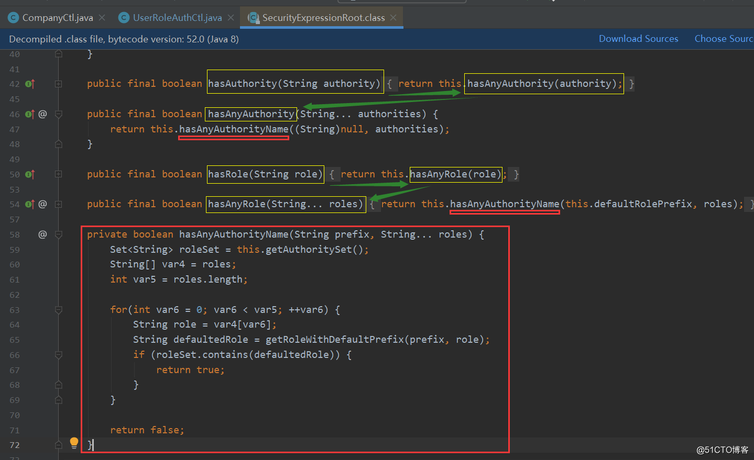Screen dimensions: 754x460
Task: Click the hasAnyAuthorityName call on line 54
Action: click(505, 204)
